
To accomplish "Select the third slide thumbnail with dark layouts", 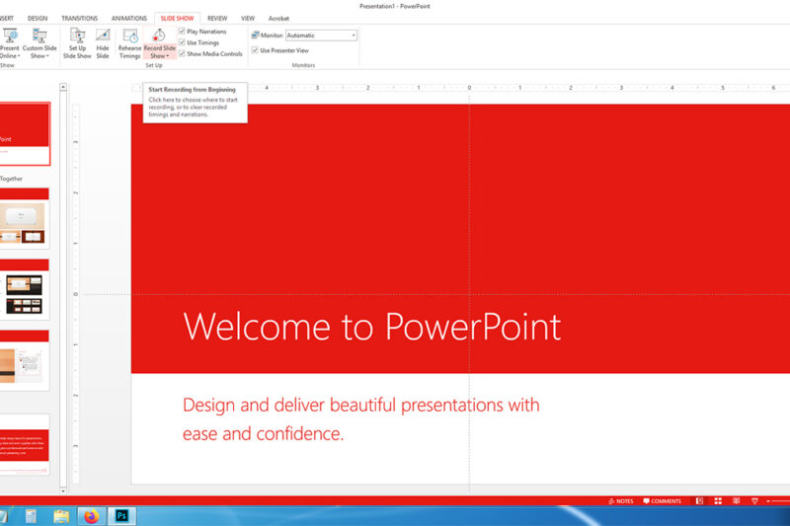I will [x=24, y=289].
